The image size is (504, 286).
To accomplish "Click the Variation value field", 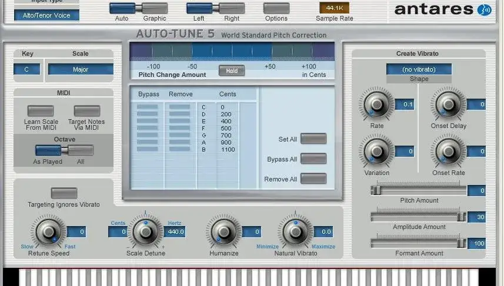I will click(x=405, y=151).
